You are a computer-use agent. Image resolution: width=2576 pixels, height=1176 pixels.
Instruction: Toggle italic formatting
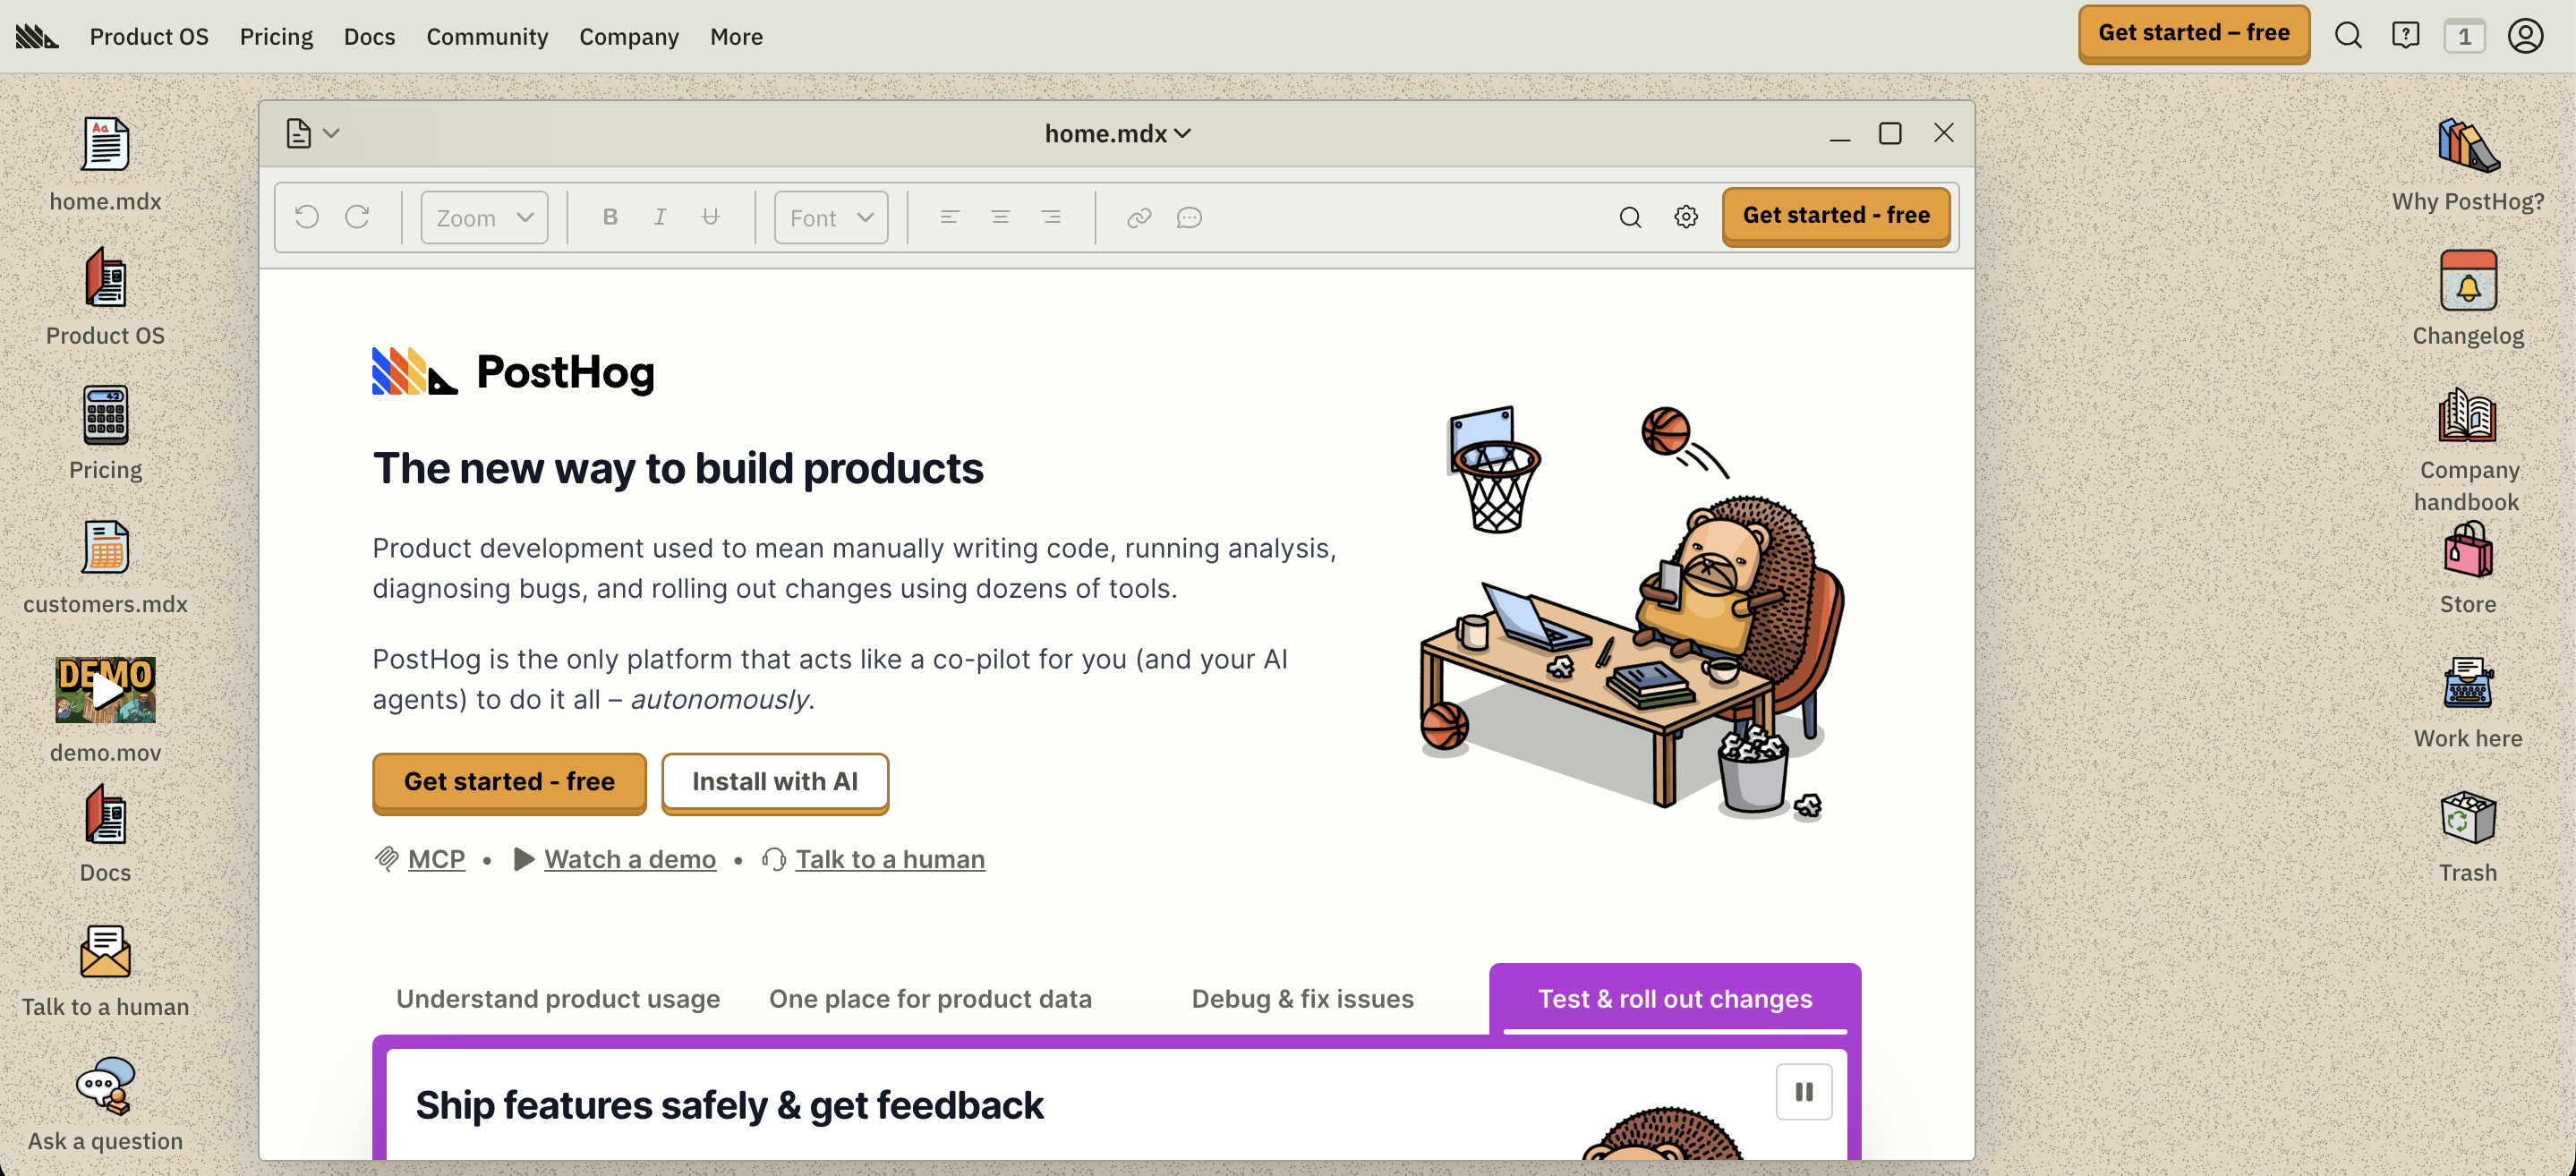click(660, 217)
